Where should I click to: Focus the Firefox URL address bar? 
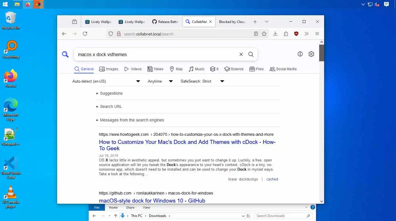click(x=187, y=34)
